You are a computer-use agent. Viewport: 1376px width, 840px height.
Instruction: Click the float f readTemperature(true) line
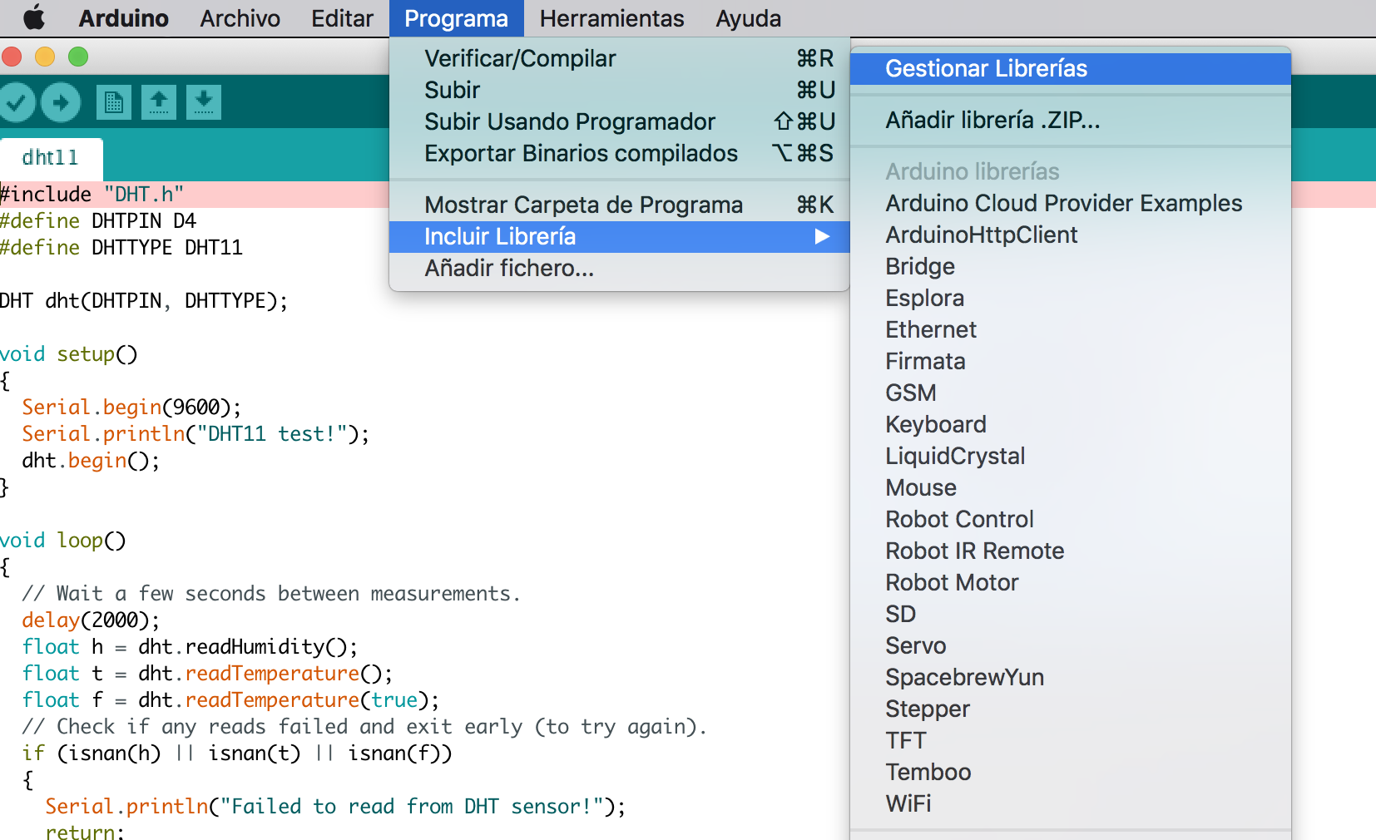(x=230, y=700)
